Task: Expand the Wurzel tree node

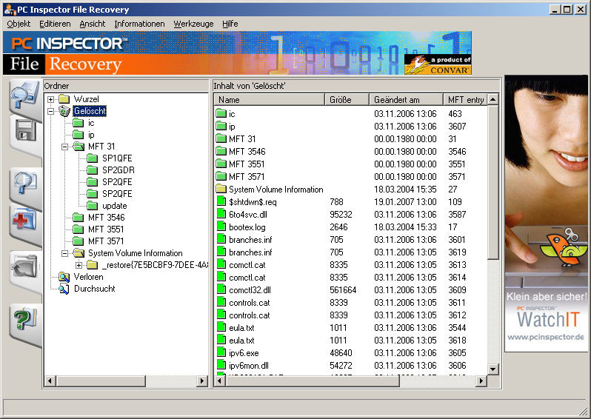Action: pyautogui.click(x=50, y=99)
